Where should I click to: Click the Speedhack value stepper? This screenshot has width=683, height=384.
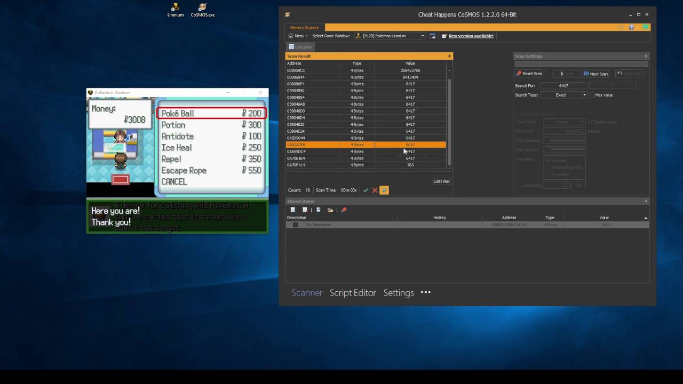(x=568, y=185)
